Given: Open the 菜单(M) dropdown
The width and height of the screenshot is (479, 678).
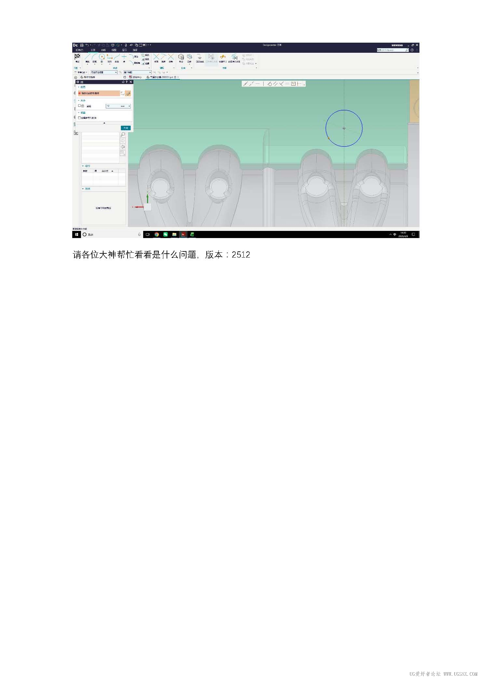Looking at the screenshot, I should (81, 72).
